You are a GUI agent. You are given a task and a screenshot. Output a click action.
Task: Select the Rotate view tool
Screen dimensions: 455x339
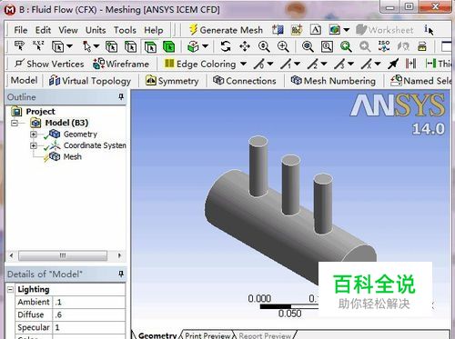click(226, 46)
